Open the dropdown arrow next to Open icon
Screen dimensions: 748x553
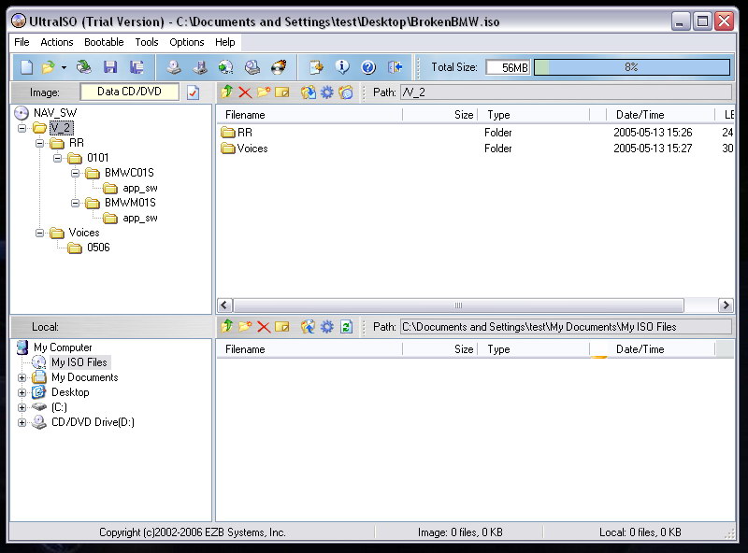[x=64, y=67]
